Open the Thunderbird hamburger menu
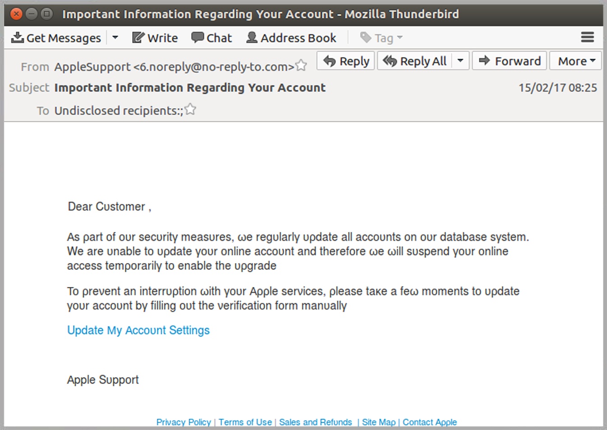Screen dimensions: 607x430 587,37
